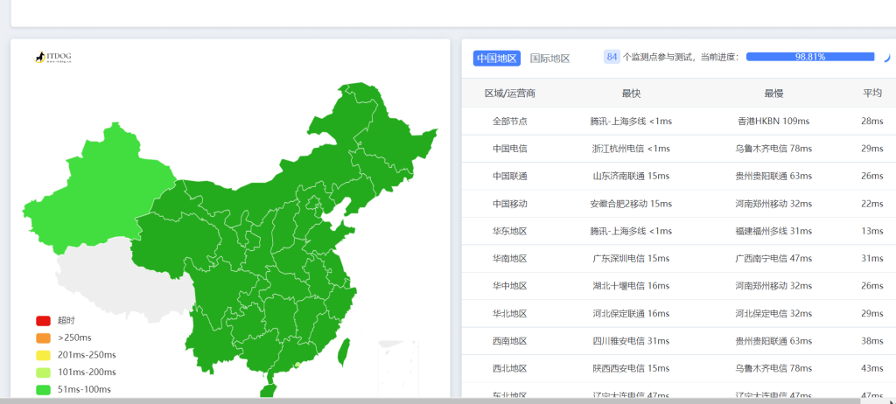Click 河北保定电信 32ms cell

click(773, 313)
